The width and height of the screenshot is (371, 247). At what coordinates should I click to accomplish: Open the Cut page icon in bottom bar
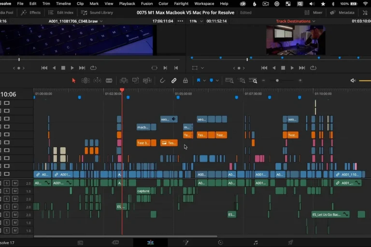(115, 243)
